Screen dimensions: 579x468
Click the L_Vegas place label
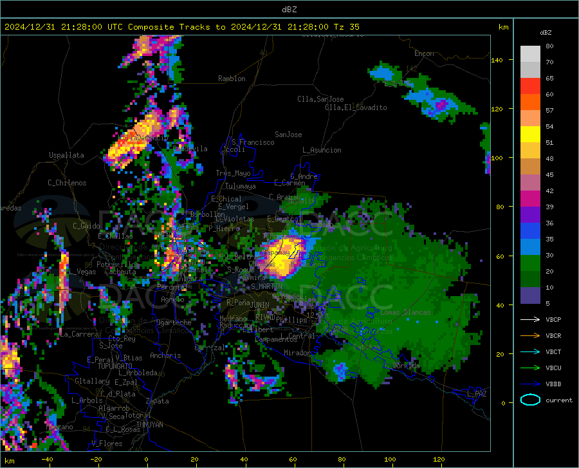pyautogui.click(x=82, y=272)
